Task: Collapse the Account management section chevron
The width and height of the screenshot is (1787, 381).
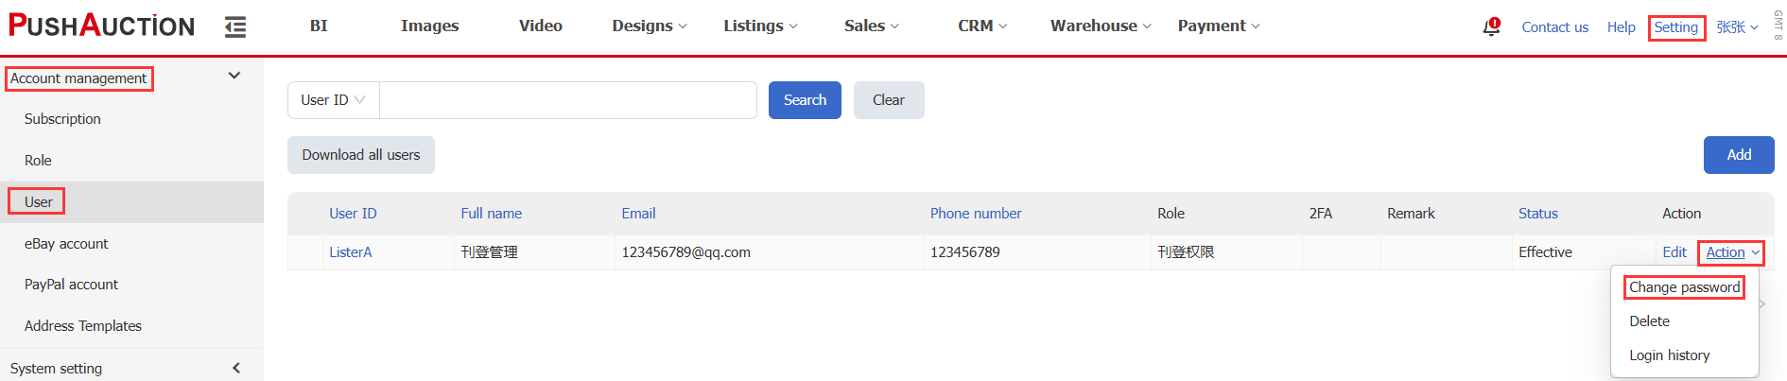Action: point(234,76)
